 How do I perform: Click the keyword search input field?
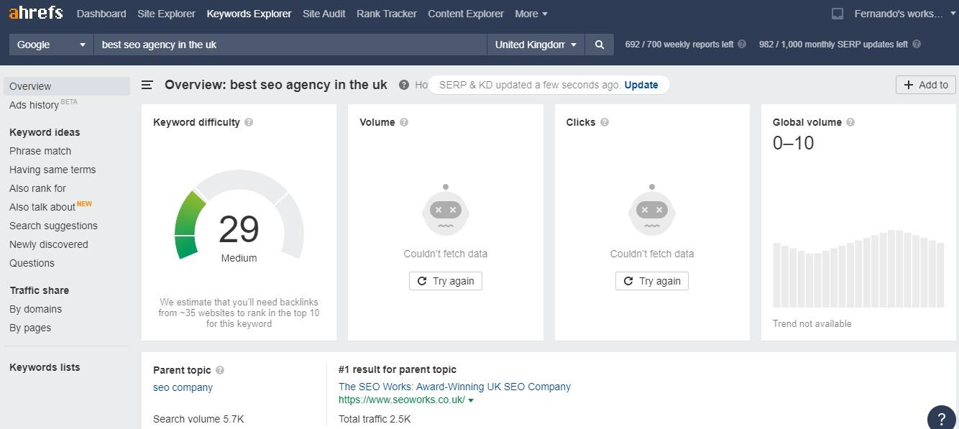290,45
